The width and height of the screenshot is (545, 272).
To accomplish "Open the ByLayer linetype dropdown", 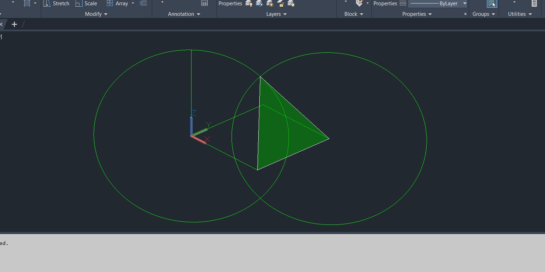I will point(465,4).
